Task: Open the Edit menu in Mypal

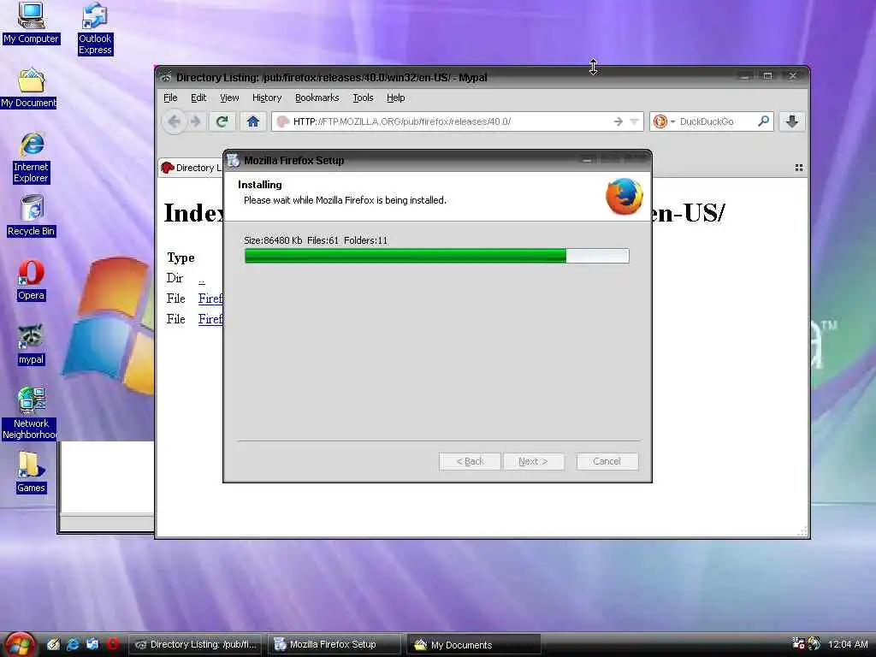Action: point(198,98)
